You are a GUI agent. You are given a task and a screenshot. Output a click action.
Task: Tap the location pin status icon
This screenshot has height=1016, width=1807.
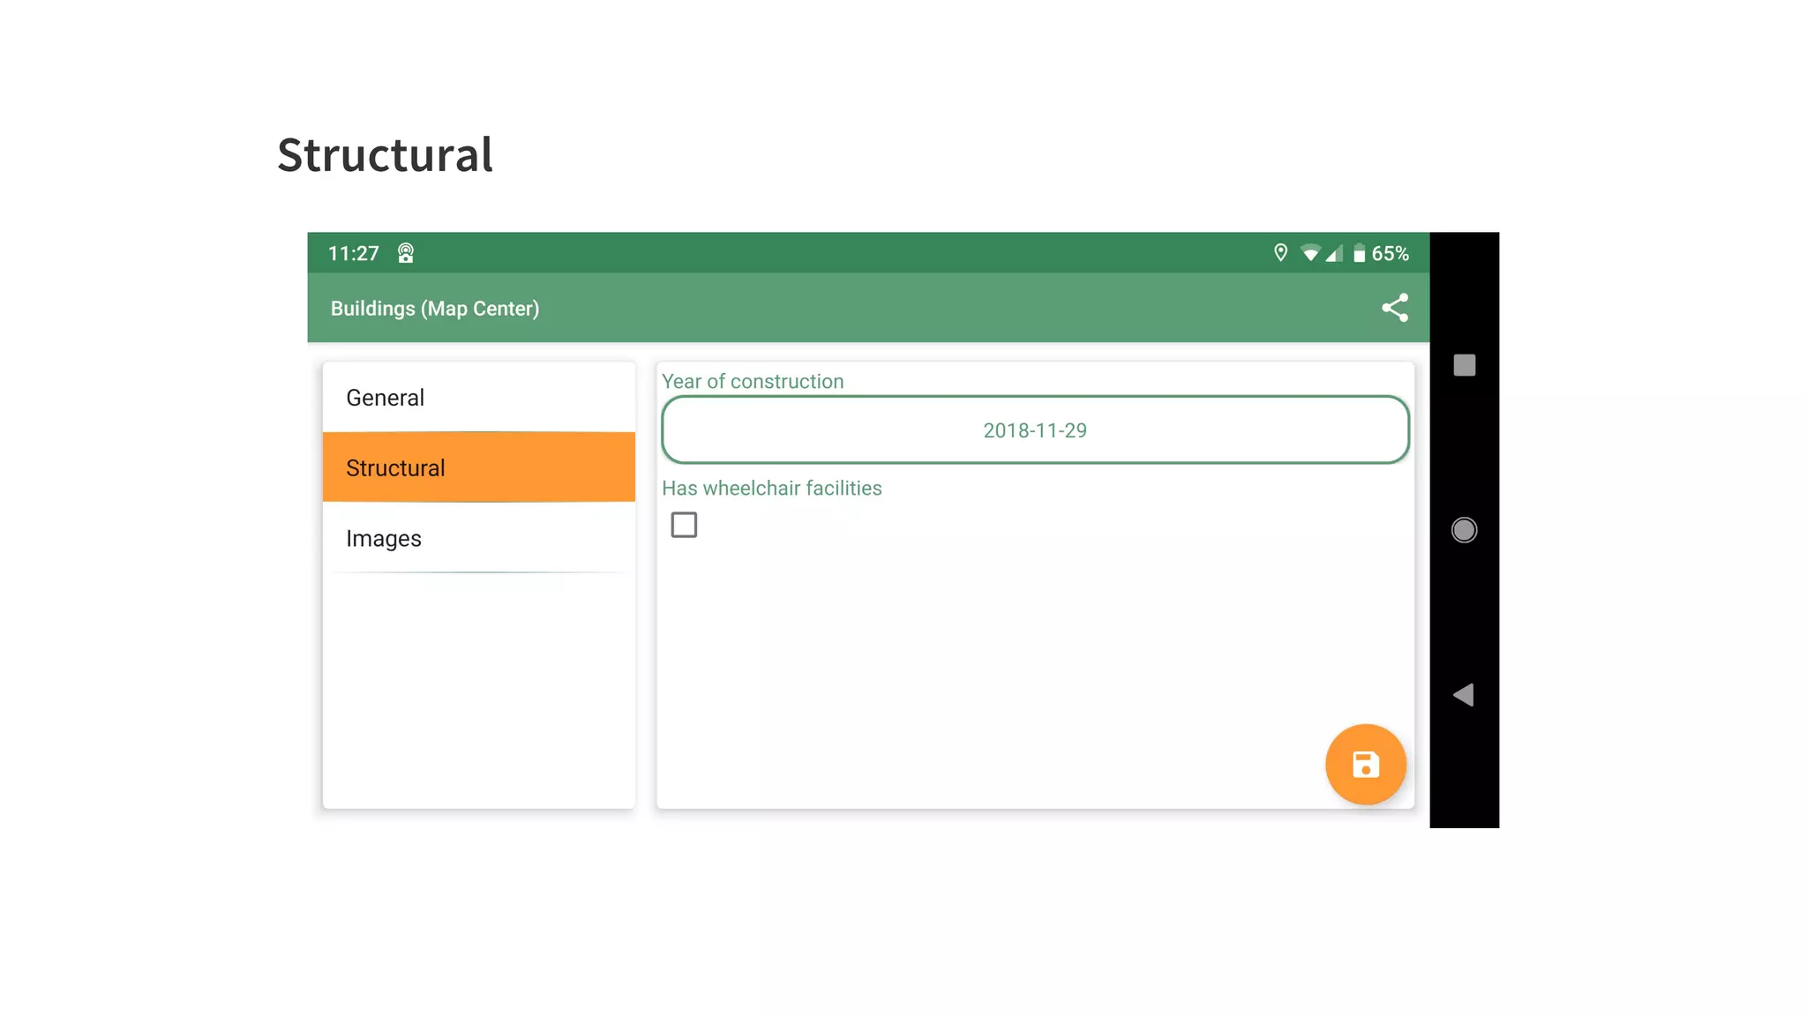coord(1280,253)
